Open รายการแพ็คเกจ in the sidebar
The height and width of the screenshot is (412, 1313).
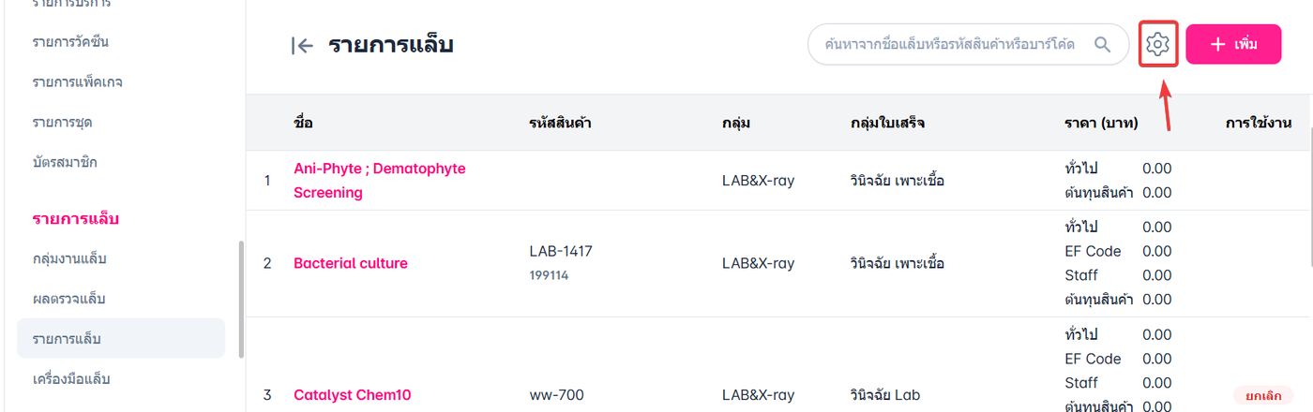point(77,81)
